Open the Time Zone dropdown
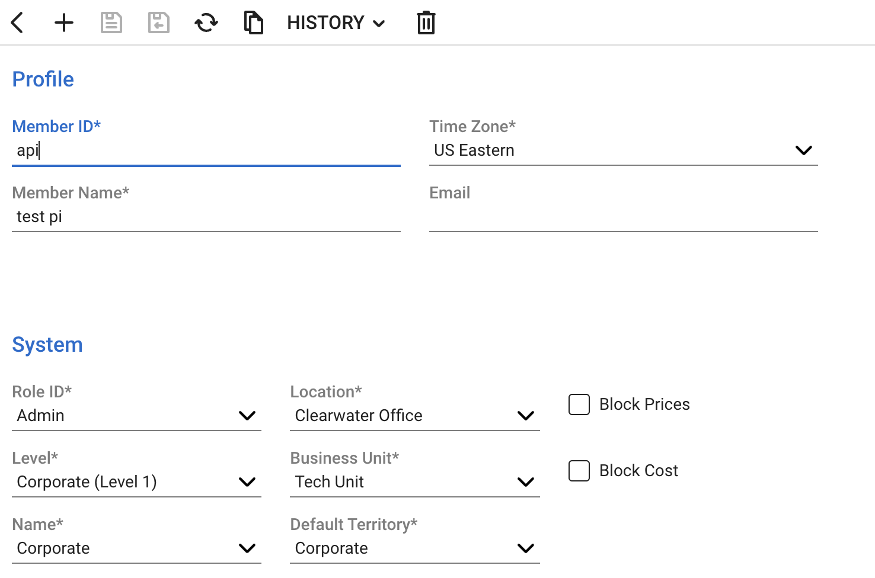875x578 pixels. [x=622, y=150]
